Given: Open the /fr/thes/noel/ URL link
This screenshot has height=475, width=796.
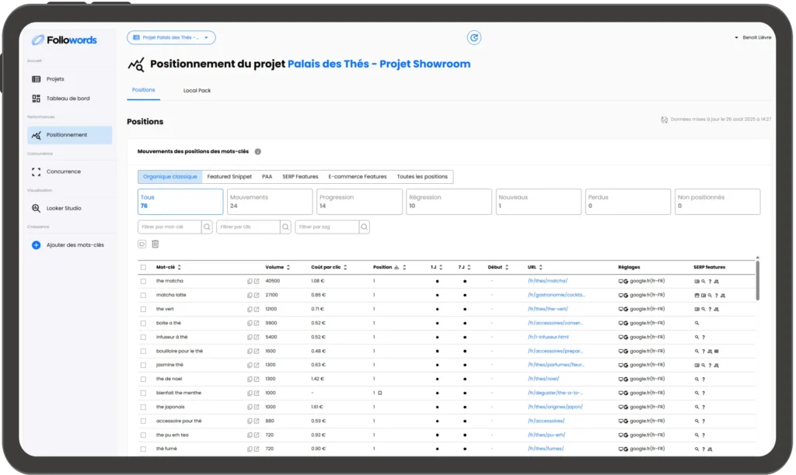Looking at the screenshot, I should pyautogui.click(x=543, y=379).
